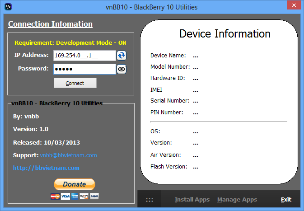Open the http://bbvietnam.com link
The image size is (304, 211).
46,168
